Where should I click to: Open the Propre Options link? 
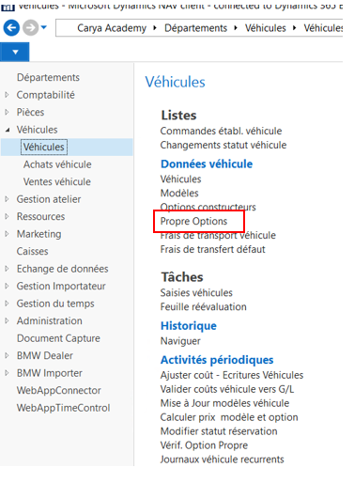click(x=193, y=221)
